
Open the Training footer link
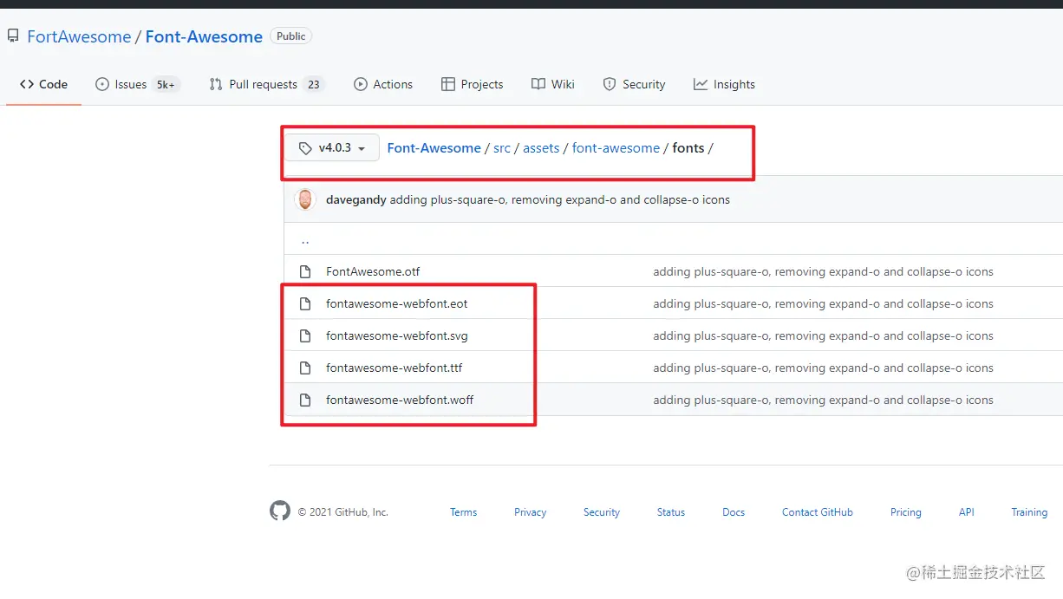pos(1029,512)
